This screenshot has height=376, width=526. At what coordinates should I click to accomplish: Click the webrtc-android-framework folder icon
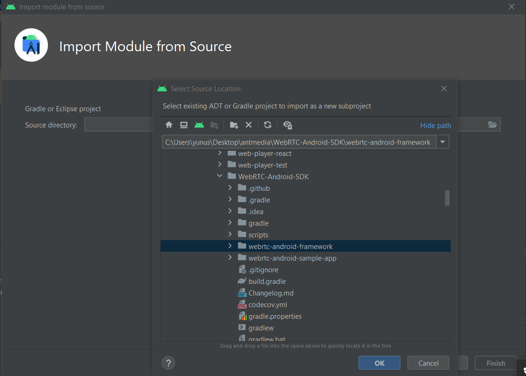[x=242, y=246]
